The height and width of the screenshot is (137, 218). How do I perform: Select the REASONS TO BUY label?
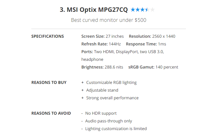point(49,83)
